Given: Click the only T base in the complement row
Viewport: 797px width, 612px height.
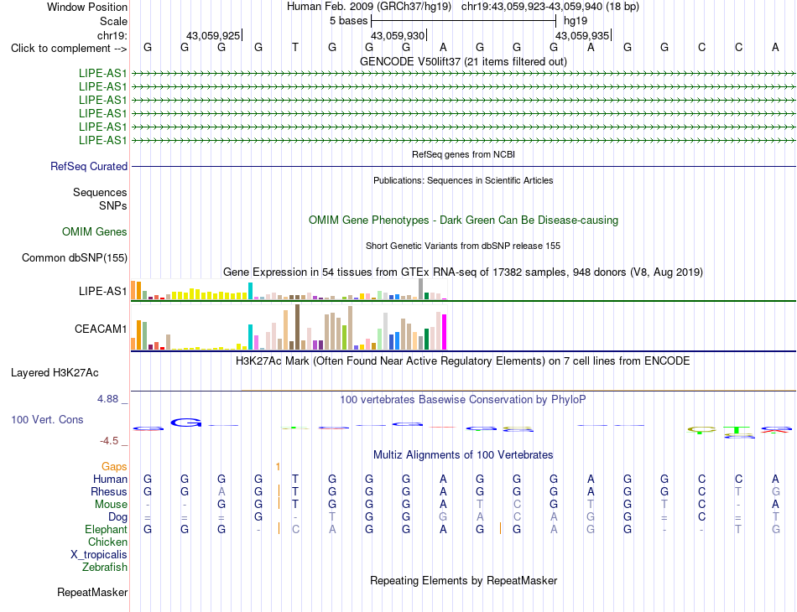Looking at the screenshot, I should [x=294, y=47].
